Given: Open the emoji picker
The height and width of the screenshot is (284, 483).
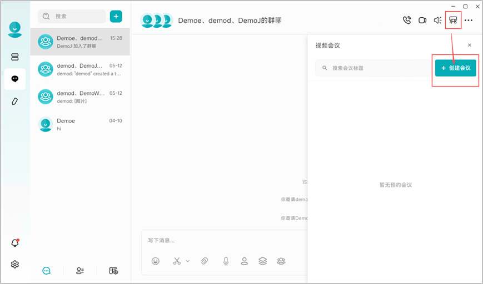Looking at the screenshot, I should click(156, 261).
